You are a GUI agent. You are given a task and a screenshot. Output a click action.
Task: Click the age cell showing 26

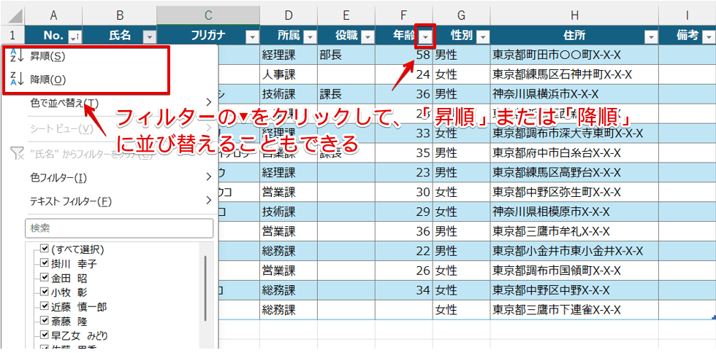coord(404,271)
